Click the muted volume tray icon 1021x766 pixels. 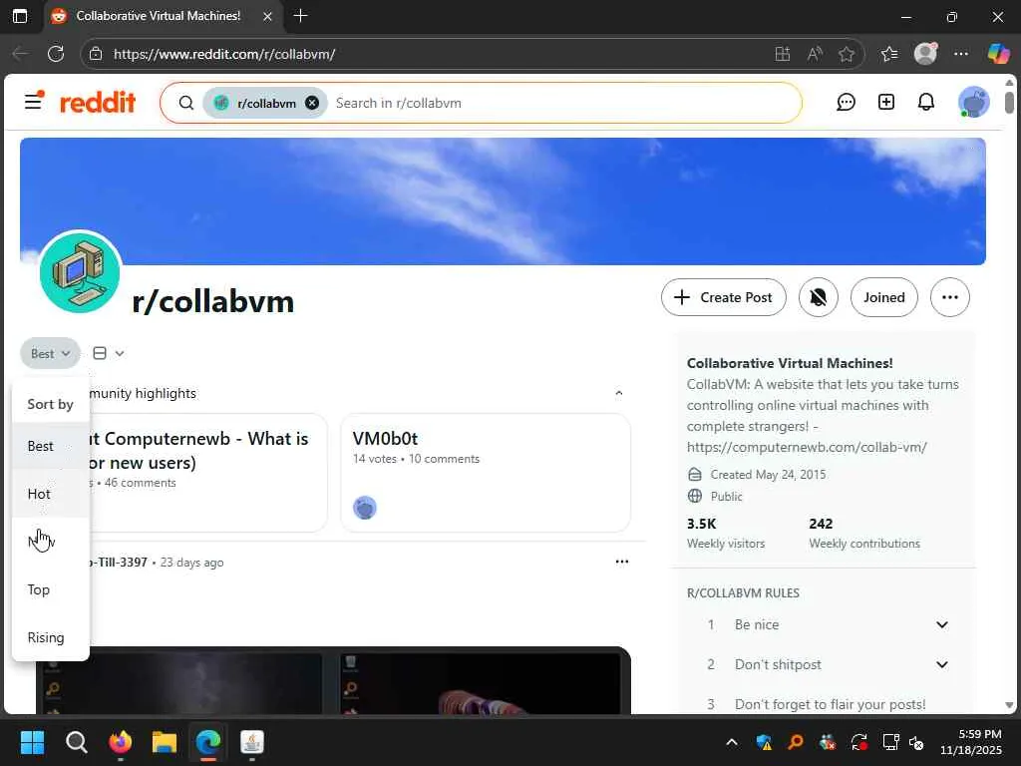(916, 742)
